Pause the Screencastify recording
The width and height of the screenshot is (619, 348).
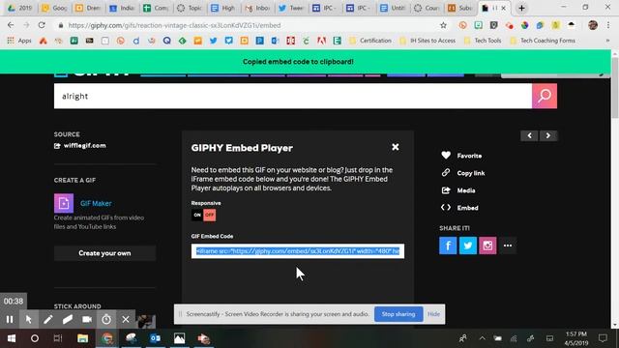10,319
